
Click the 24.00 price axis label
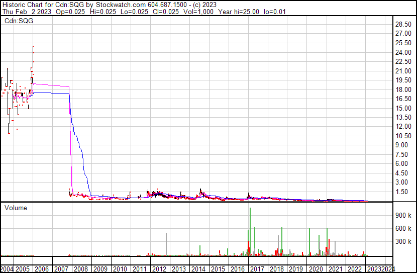403,52
